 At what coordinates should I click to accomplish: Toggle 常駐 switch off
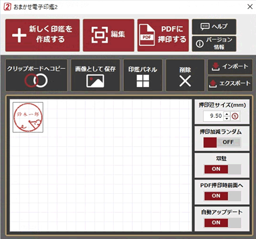point(222,169)
